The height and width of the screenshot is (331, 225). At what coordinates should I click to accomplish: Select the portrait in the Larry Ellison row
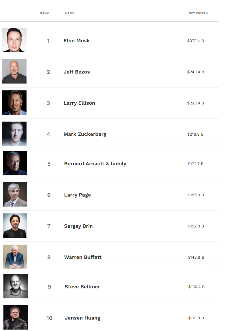(x=14, y=103)
